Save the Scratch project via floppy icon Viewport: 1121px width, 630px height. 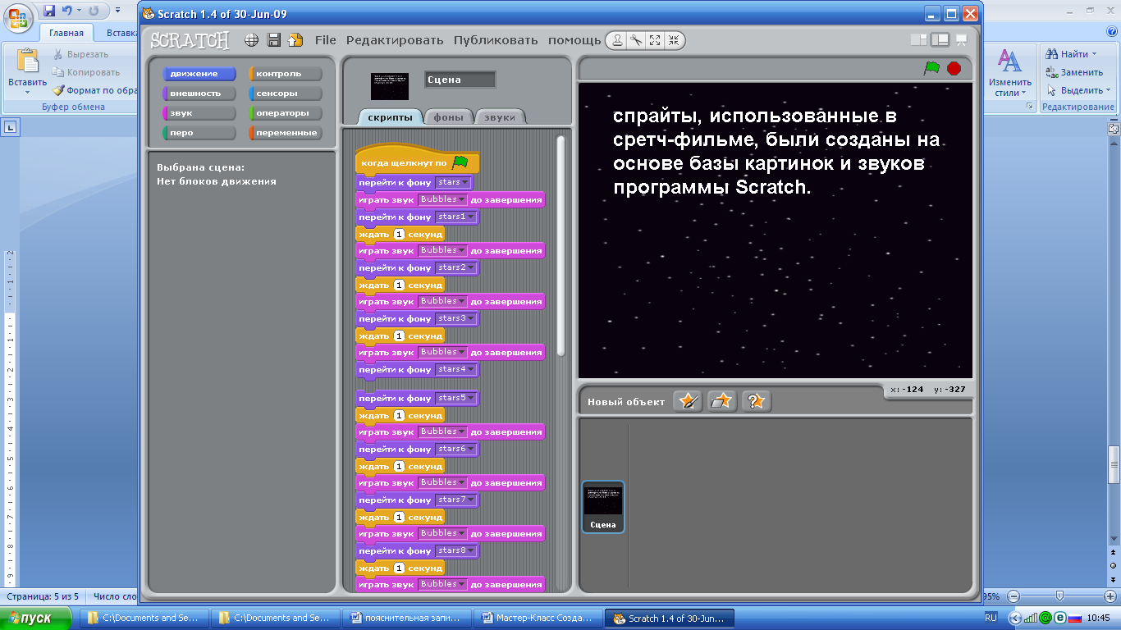(x=274, y=40)
